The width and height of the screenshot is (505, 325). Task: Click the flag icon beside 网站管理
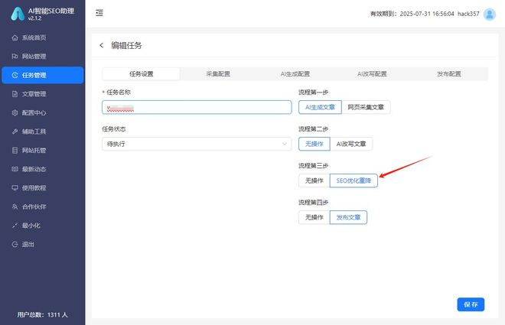pos(15,57)
